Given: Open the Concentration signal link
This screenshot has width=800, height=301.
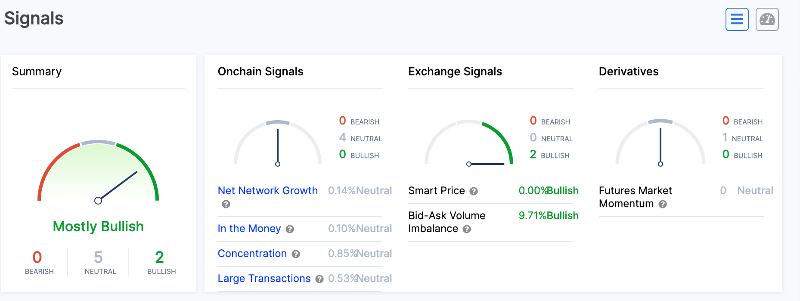Looking at the screenshot, I should 252,254.
